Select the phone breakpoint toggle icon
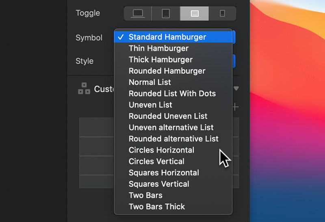 pos(222,13)
